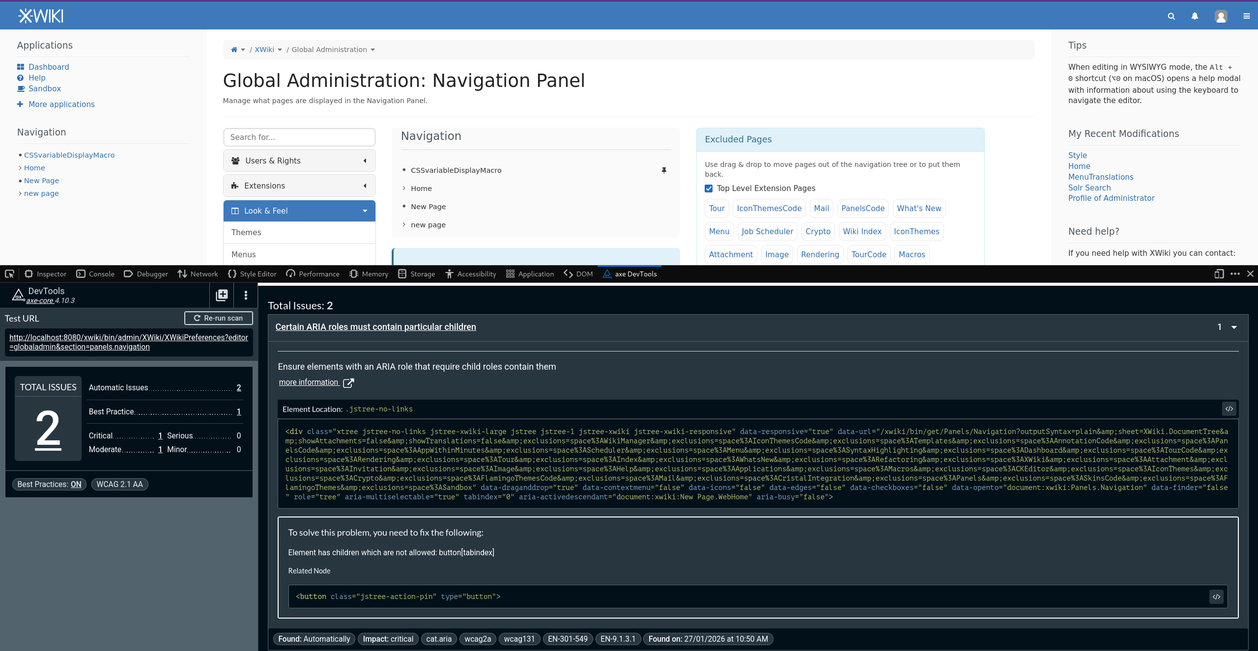Click the inspect-element code icon for .jstree-no-links
This screenshot has width=1258, height=651.
click(x=1229, y=409)
